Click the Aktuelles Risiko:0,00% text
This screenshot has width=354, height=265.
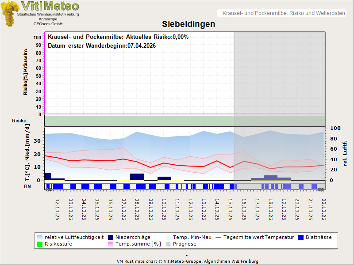click(x=157, y=37)
